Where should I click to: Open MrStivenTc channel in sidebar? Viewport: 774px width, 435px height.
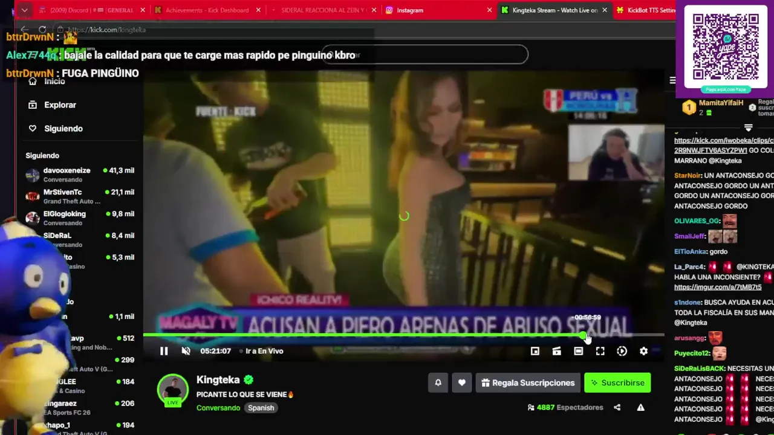pyautogui.click(x=80, y=196)
